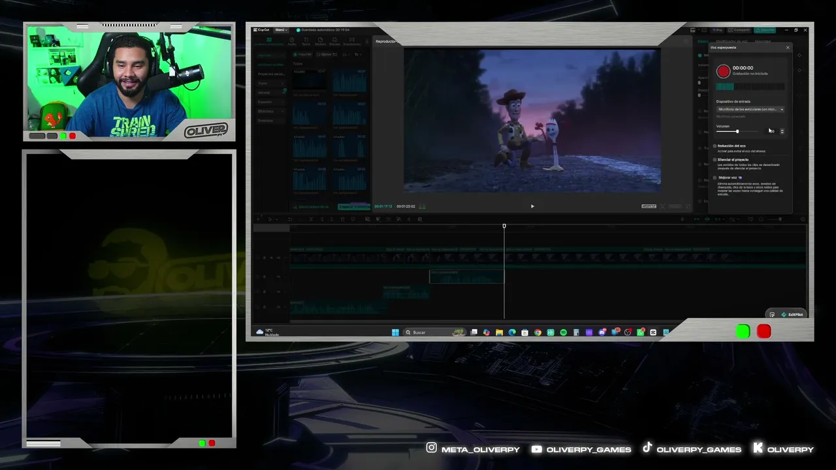Open Google Chrome from the taskbar

pos(538,332)
